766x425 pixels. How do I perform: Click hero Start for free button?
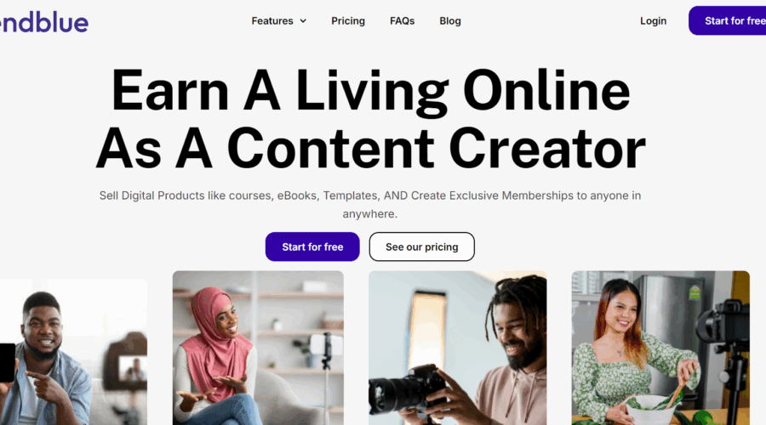coord(312,246)
